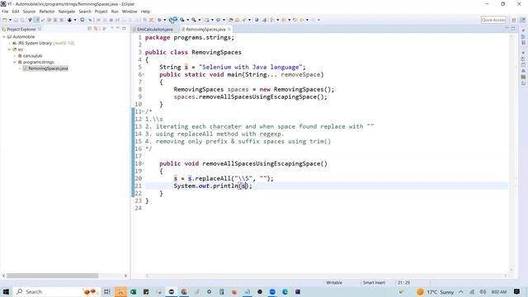Maximize the Project Explorer panel
Image resolution: width=528 pixels, height=297 pixels.
124,28
